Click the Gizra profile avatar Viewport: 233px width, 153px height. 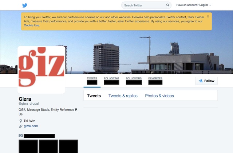click(x=42, y=70)
